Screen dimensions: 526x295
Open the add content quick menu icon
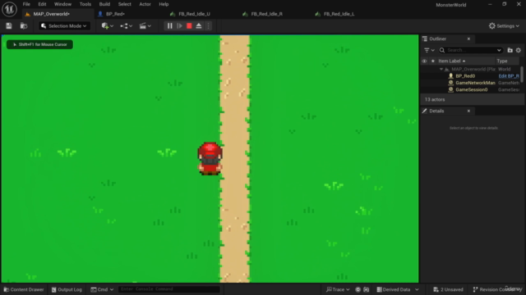coord(107,25)
